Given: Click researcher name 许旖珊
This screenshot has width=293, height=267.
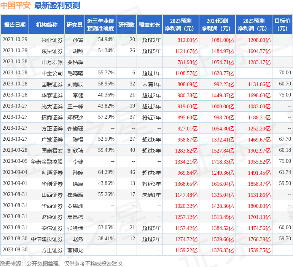Looking at the screenshot, I should [75, 129].
